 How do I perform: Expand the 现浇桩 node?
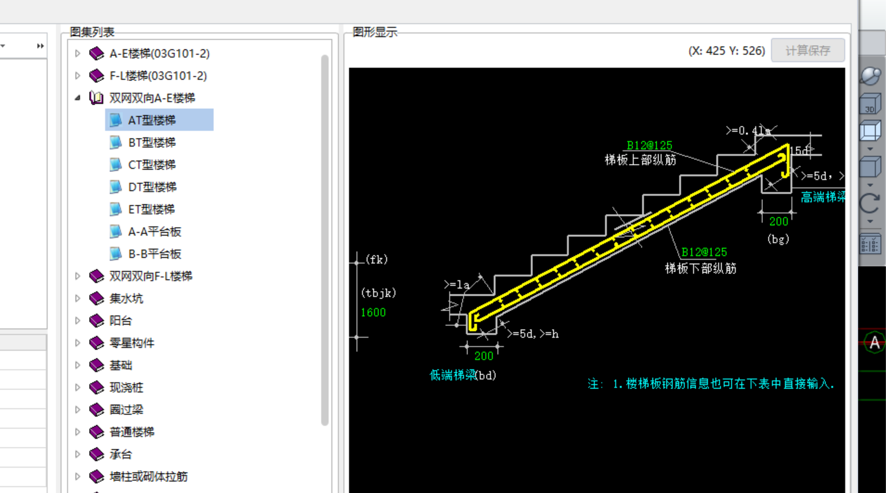[77, 388]
